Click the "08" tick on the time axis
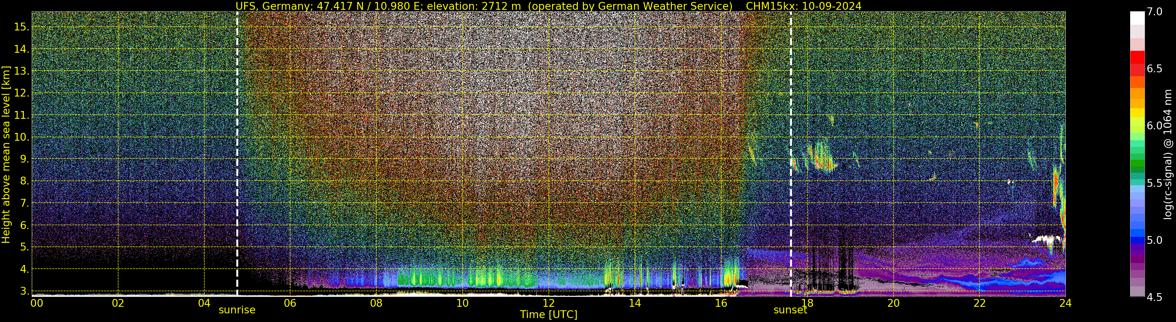Viewport: 1176px width, 322px height. [376, 303]
